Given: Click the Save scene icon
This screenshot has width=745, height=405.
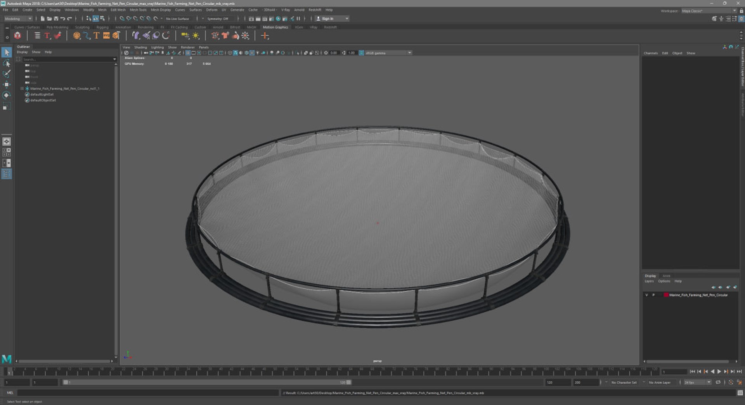Looking at the screenshot, I should pos(56,19).
